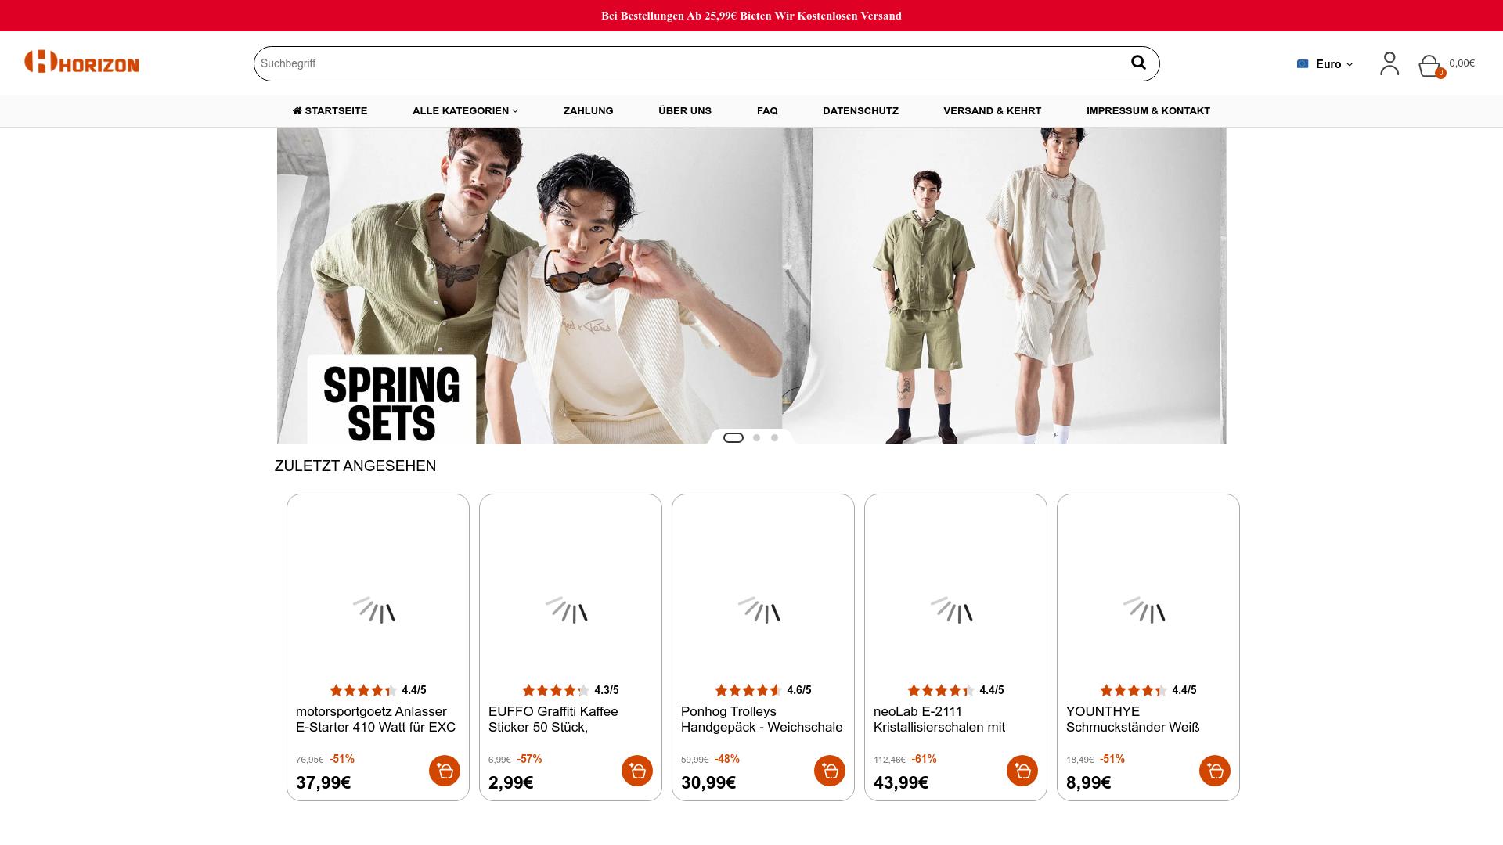This screenshot has height=845, width=1503.
Task: Go to Horizon logo home
Action: 81,63
